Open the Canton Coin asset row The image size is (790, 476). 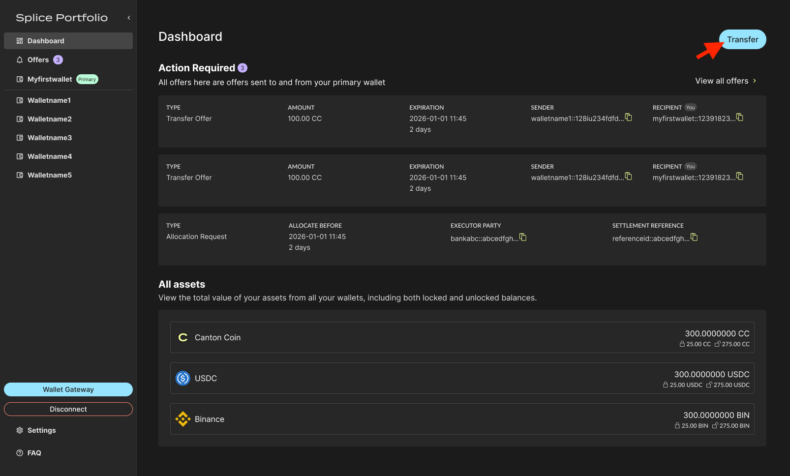coord(462,337)
